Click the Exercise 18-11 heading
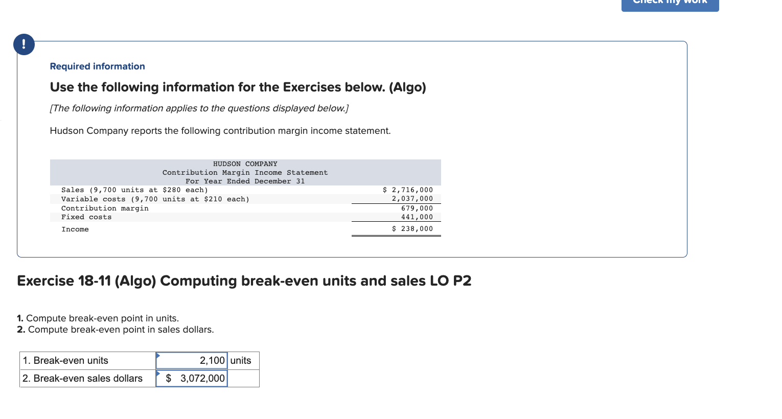This screenshot has height=419, width=782. click(x=244, y=281)
